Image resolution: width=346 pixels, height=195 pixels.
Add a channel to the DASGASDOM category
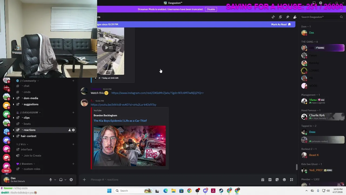coord(73,112)
